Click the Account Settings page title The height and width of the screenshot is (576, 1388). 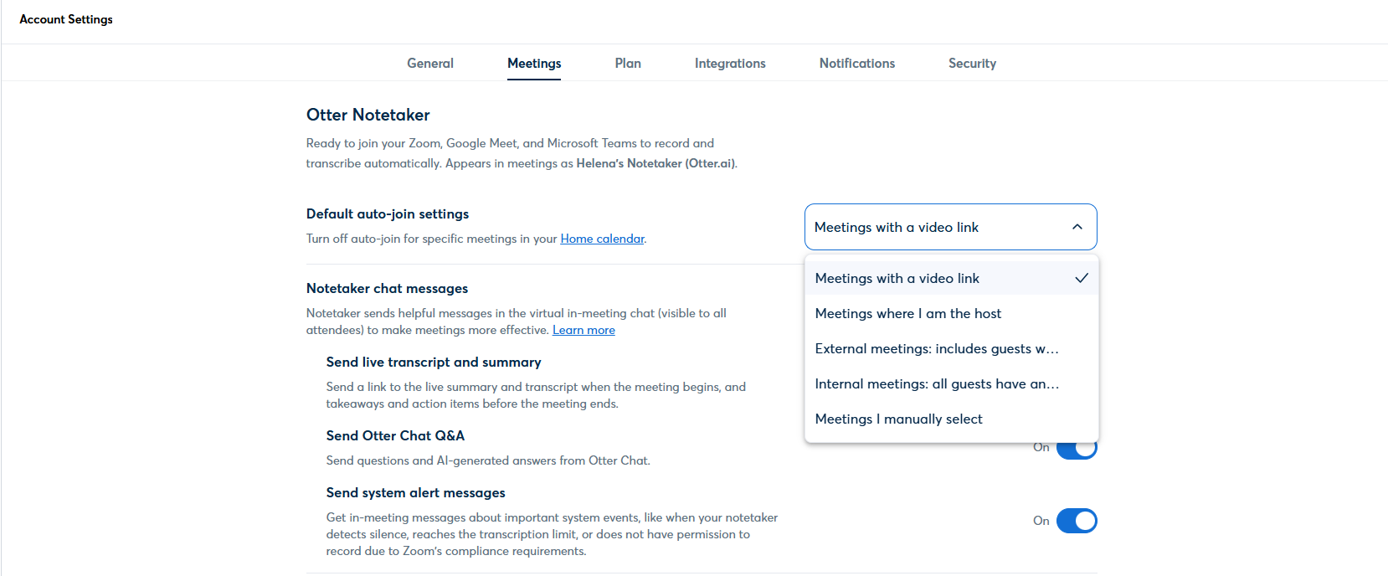coord(66,19)
